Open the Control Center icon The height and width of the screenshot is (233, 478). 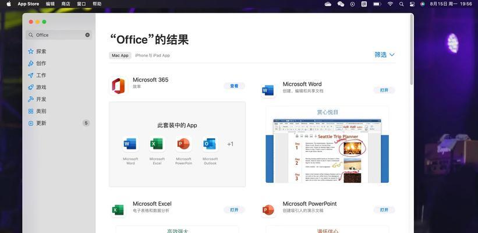(x=412, y=4)
